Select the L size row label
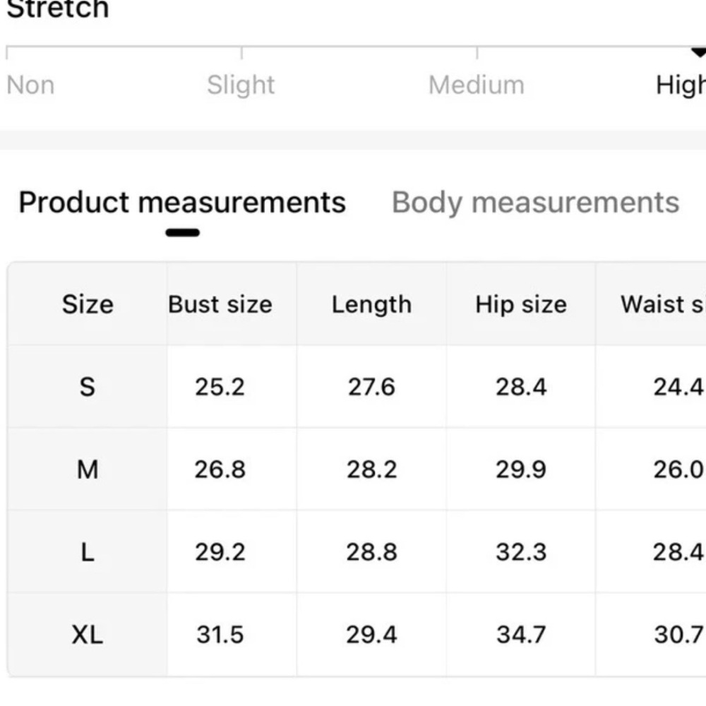 pyautogui.click(x=88, y=552)
